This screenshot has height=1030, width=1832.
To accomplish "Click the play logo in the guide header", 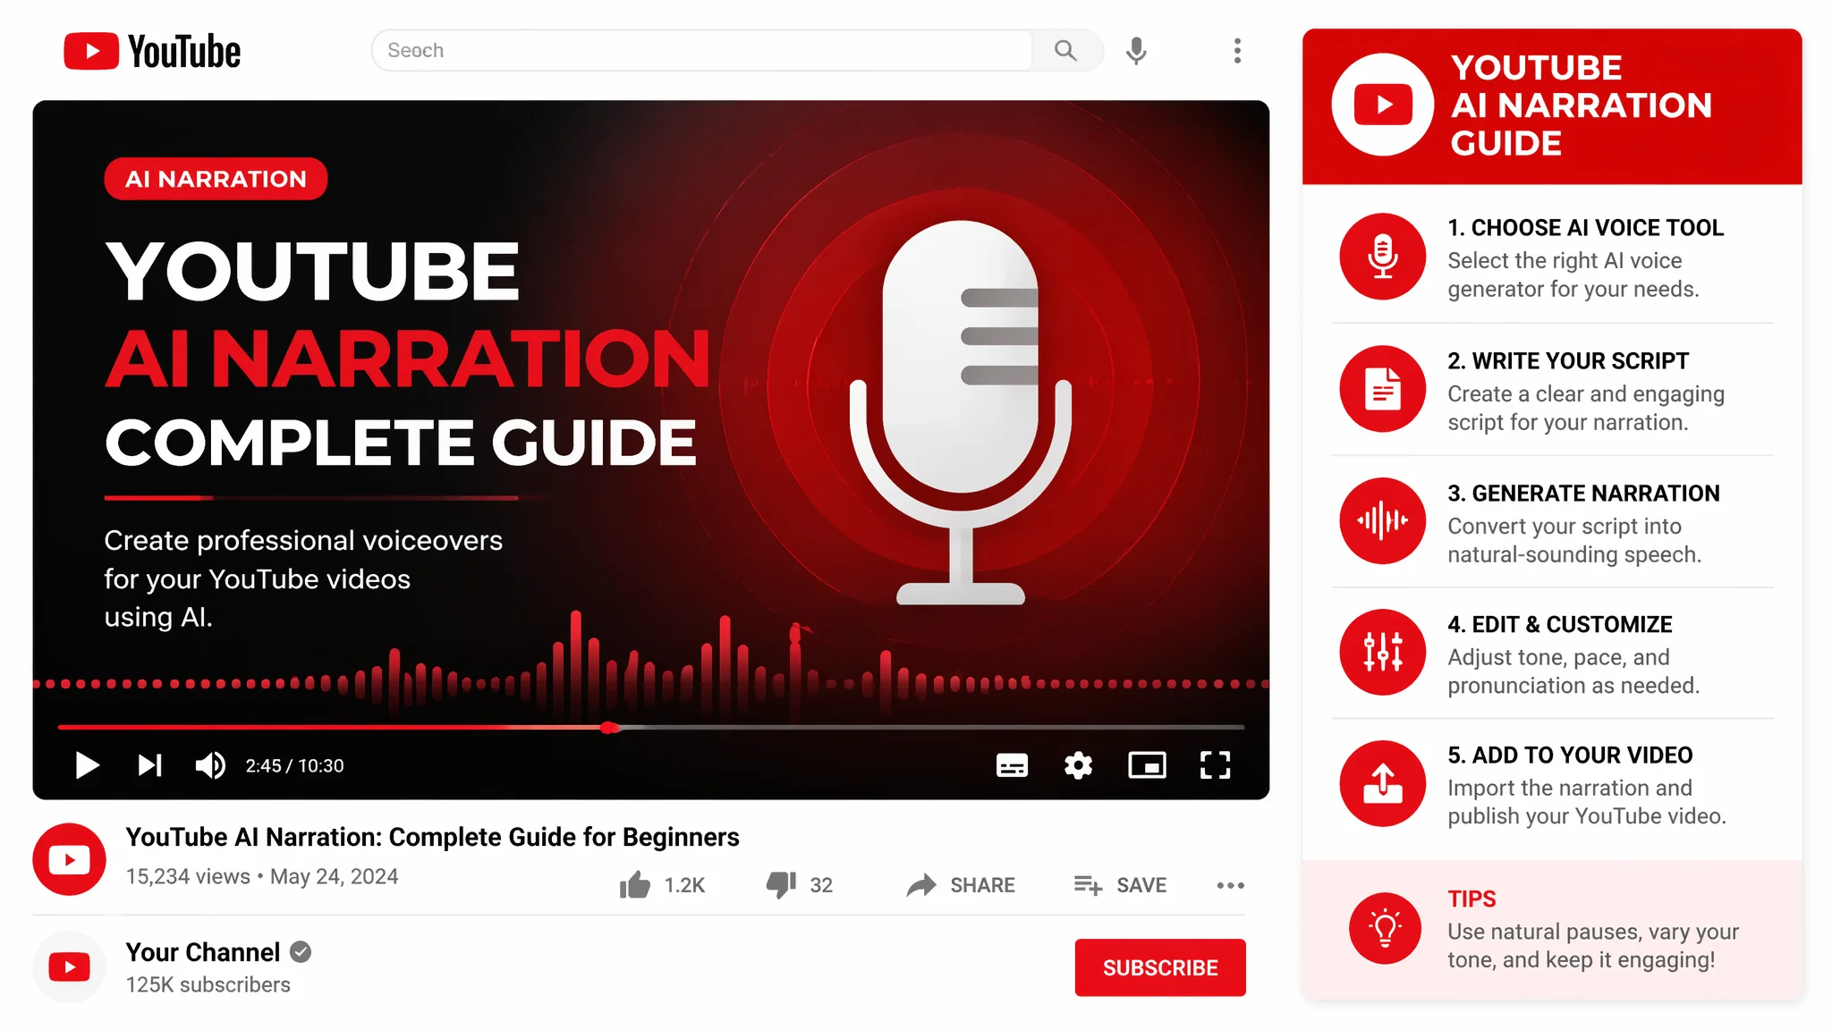I will (1382, 105).
